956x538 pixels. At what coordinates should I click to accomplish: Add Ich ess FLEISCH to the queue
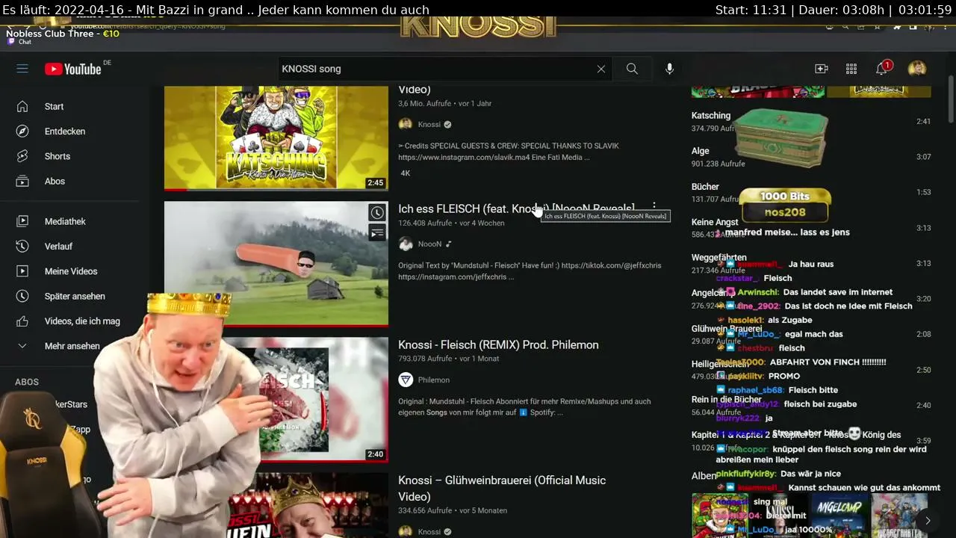pos(377,233)
